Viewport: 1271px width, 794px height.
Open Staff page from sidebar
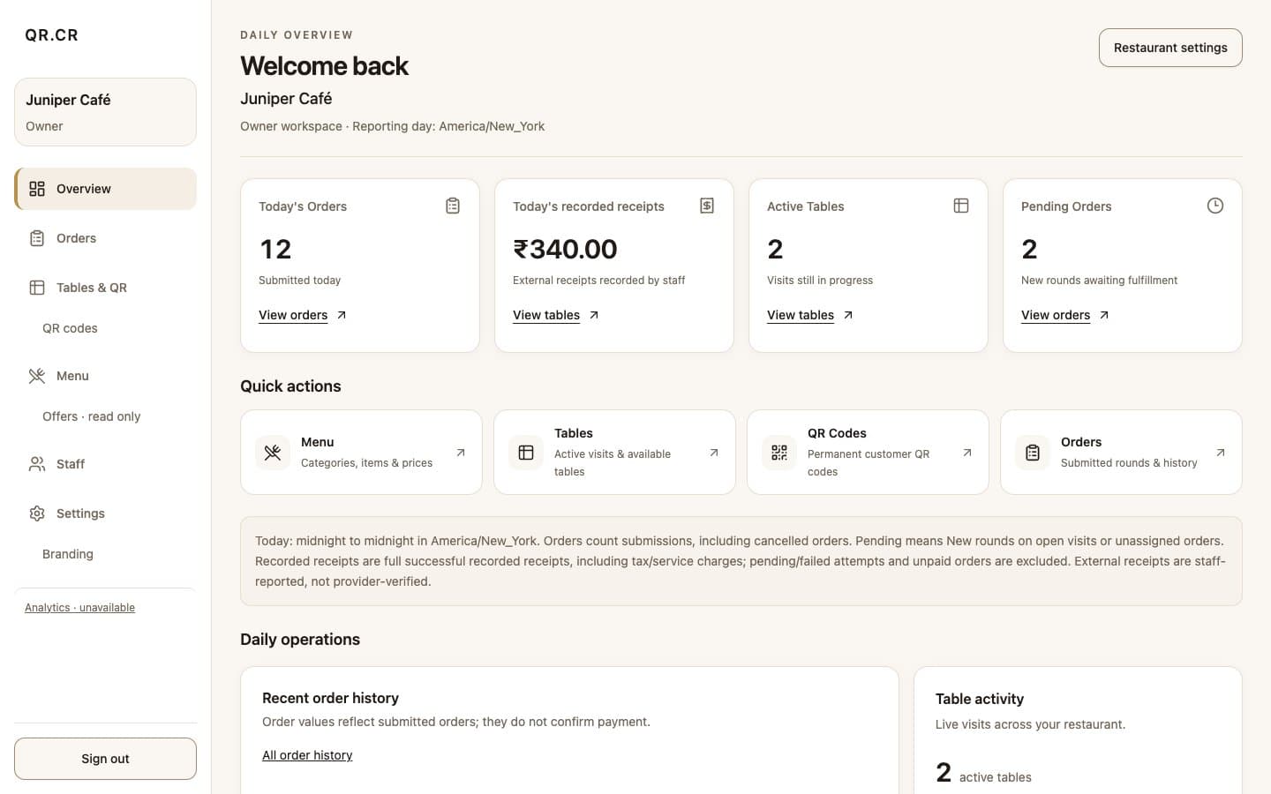105,464
